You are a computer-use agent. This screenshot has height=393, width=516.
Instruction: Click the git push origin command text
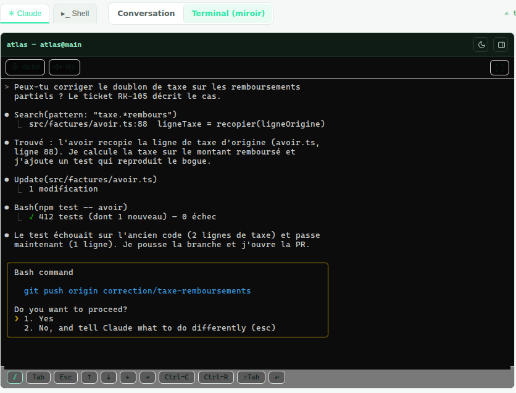click(x=137, y=291)
